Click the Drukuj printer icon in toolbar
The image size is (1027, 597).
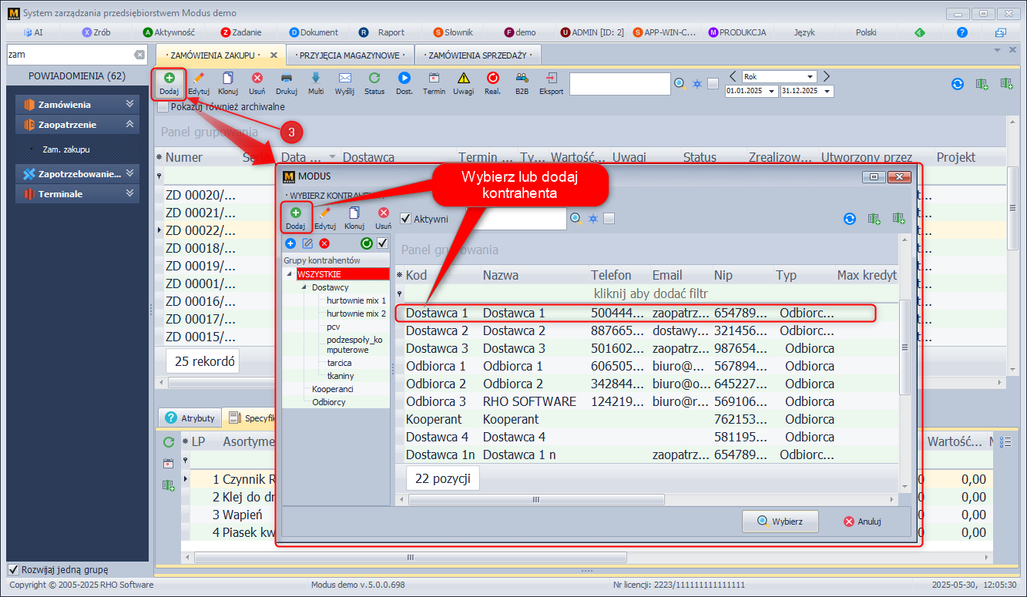point(286,79)
